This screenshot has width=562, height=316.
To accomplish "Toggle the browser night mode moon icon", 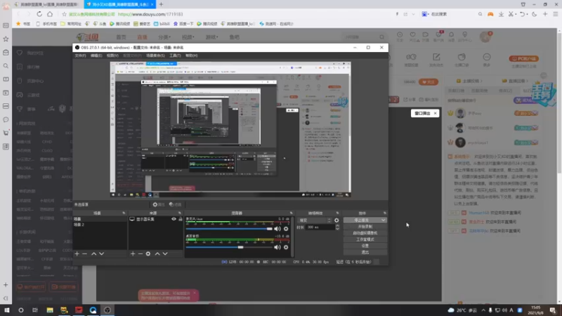I will point(535,14).
